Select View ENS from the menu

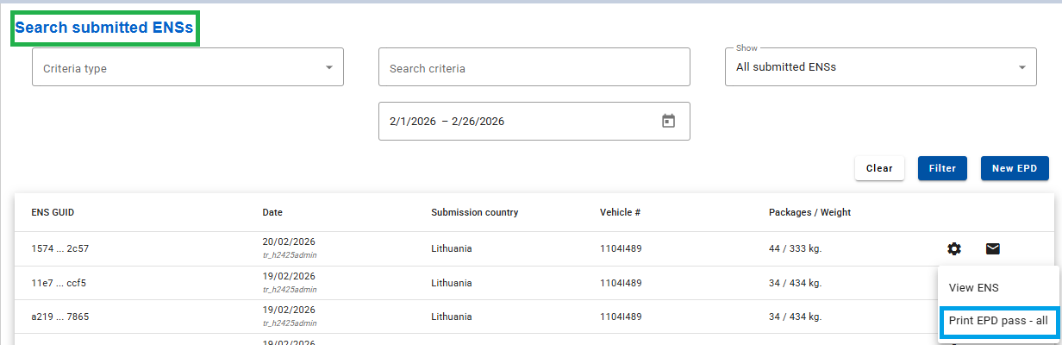(973, 287)
